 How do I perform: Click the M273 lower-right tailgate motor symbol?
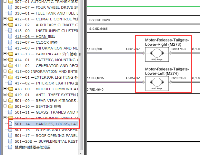coord(157,54)
